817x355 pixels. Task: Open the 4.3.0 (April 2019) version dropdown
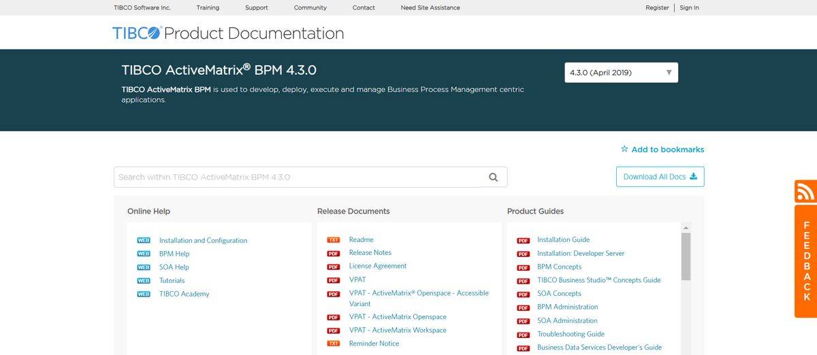pyautogui.click(x=621, y=73)
